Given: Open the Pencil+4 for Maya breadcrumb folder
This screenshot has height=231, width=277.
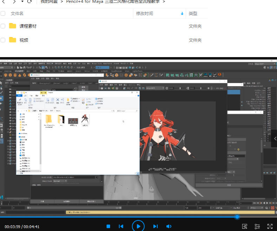Looking at the screenshot, I should pos(113,2).
